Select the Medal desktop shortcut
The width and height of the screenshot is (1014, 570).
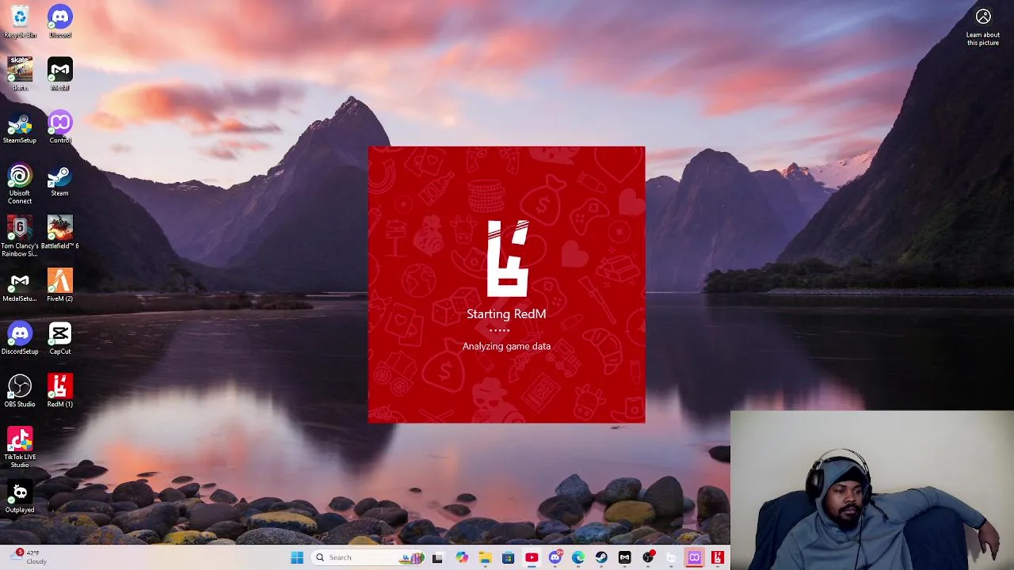(x=60, y=74)
